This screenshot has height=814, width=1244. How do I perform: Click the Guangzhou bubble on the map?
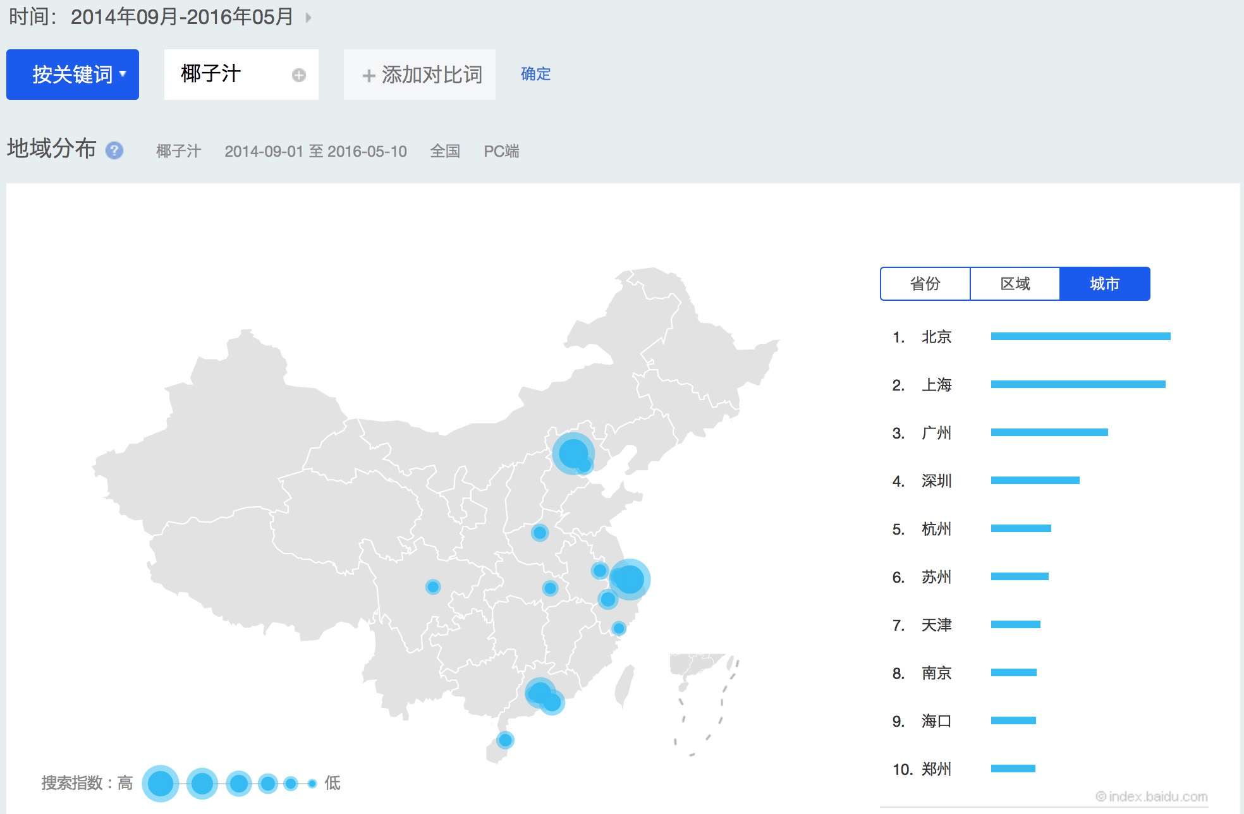click(x=539, y=693)
